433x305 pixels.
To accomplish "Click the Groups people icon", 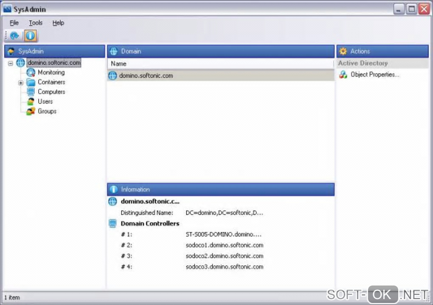I will [x=31, y=111].
